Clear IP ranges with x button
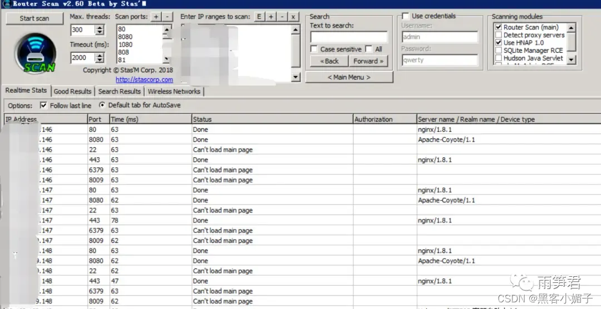The width and height of the screenshot is (601, 309). [293, 17]
